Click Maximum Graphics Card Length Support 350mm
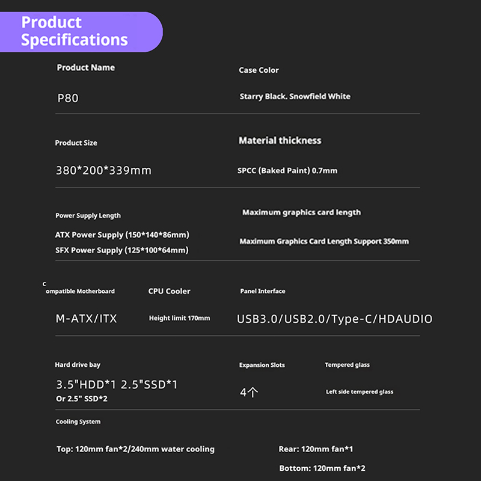Image resolution: width=481 pixels, height=481 pixels. [324, 242]
